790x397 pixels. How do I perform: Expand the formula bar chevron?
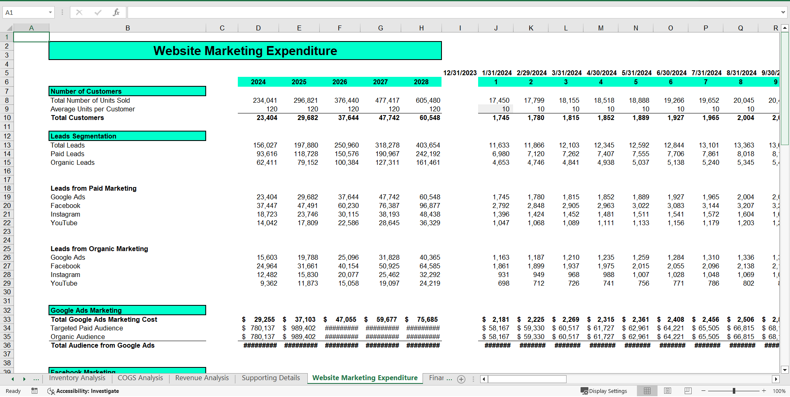[783, 12]
